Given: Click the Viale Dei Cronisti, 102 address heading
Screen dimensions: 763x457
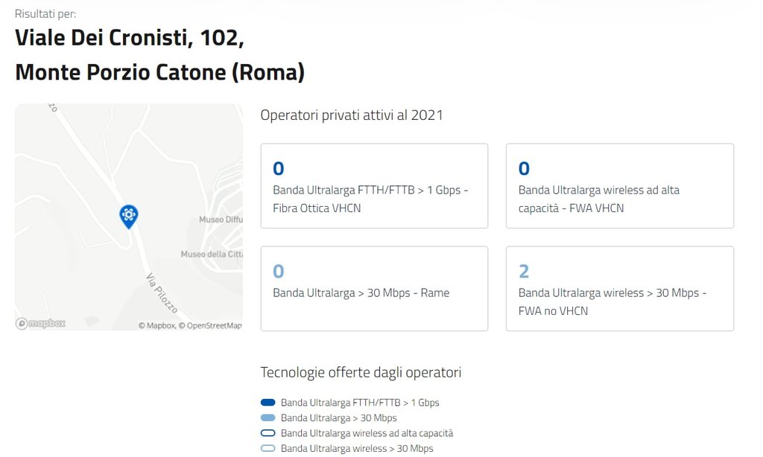Looking at the screenshot, I should click(x=130, y=38).
